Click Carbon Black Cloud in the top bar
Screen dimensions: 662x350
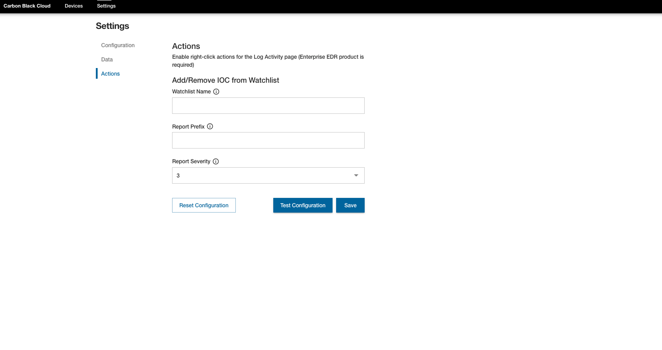(x=27, y=6)
